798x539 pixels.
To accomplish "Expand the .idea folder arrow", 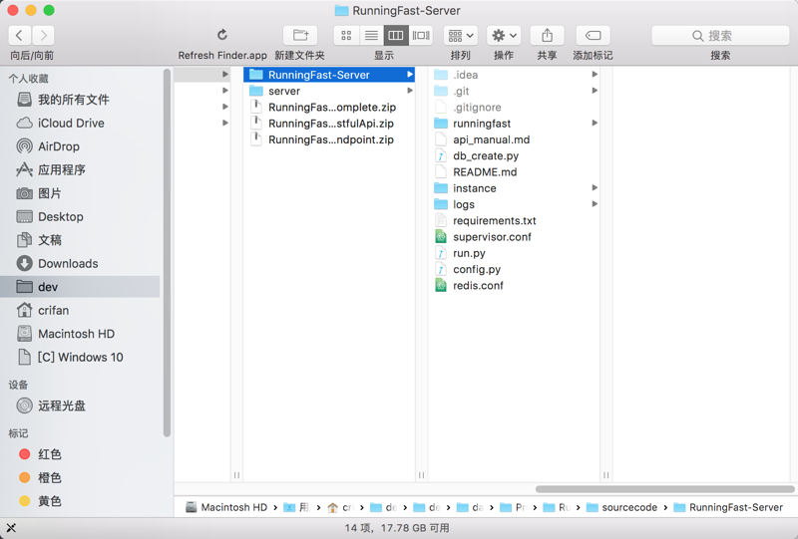I will pyautogui.click(x=595, y=75).
